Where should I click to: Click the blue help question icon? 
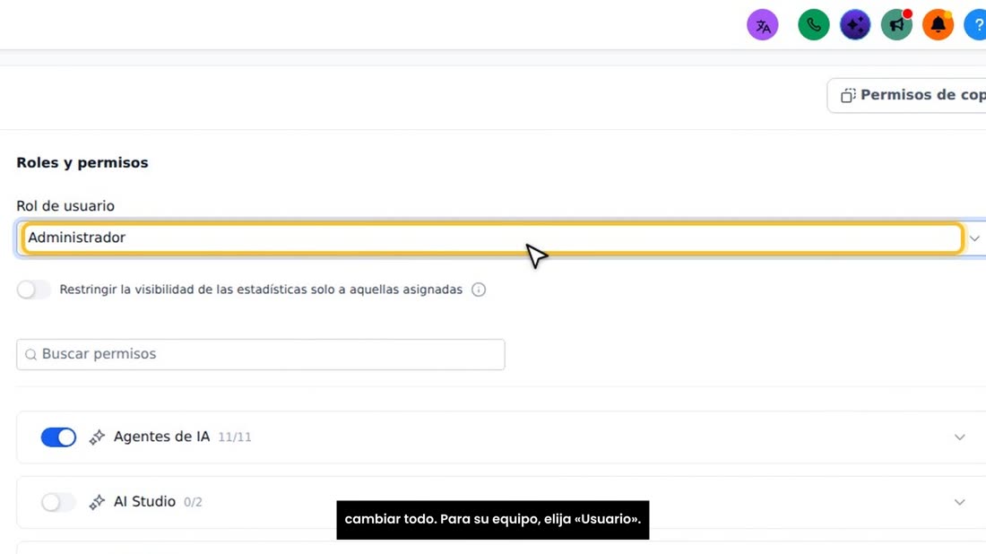[x=975, y=25]
